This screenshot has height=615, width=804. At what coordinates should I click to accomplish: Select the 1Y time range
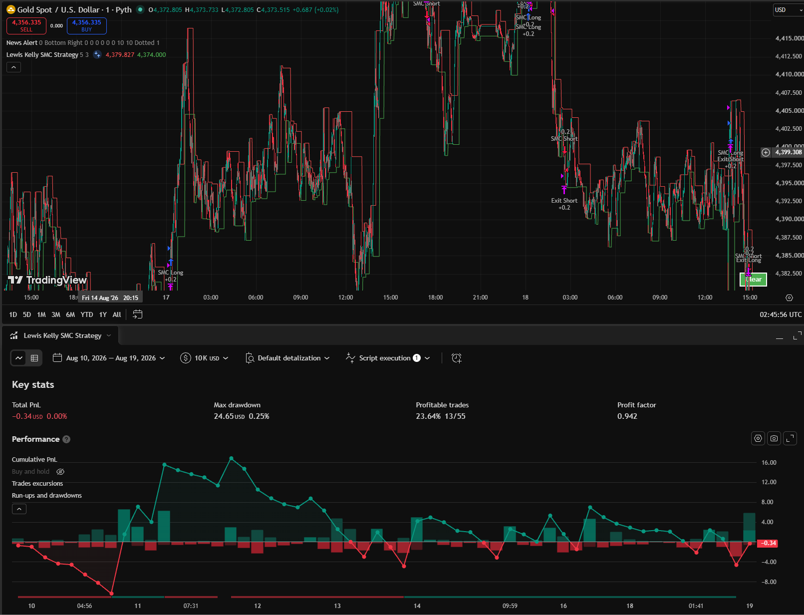pyautogui.click(x=103, y=314)
